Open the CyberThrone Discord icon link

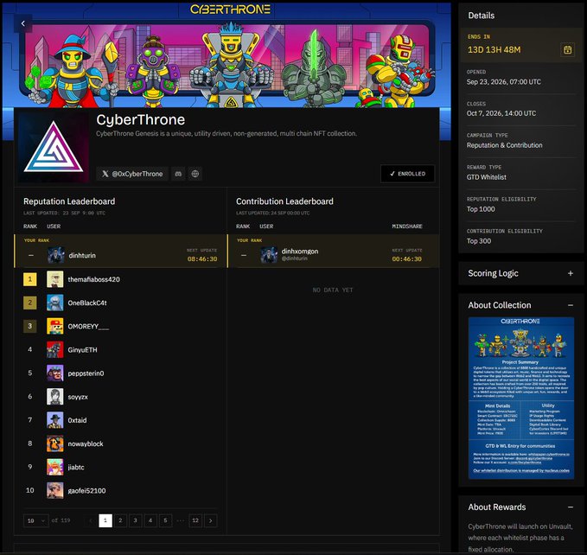coord(178,174)
